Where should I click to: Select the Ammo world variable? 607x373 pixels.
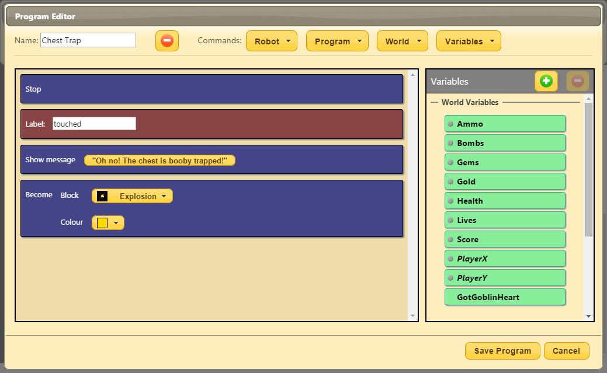(x=505, y=124)
